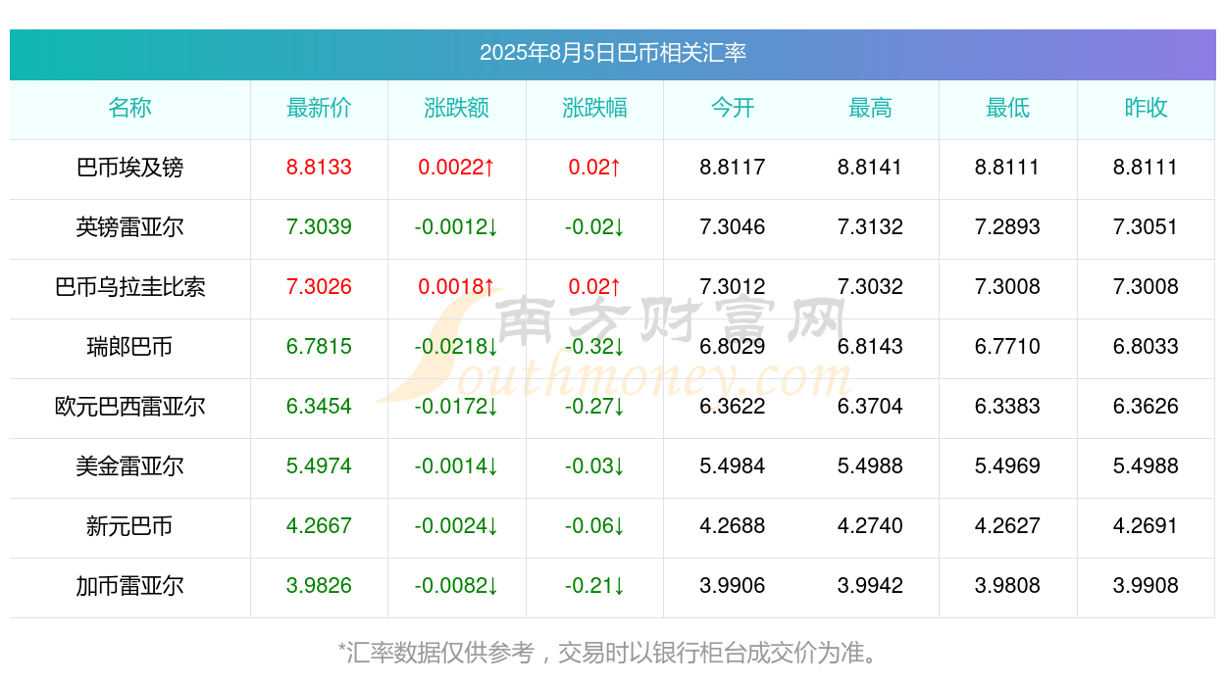
Task: Click latest price 6.3454
Action: [x=319, y=407]
